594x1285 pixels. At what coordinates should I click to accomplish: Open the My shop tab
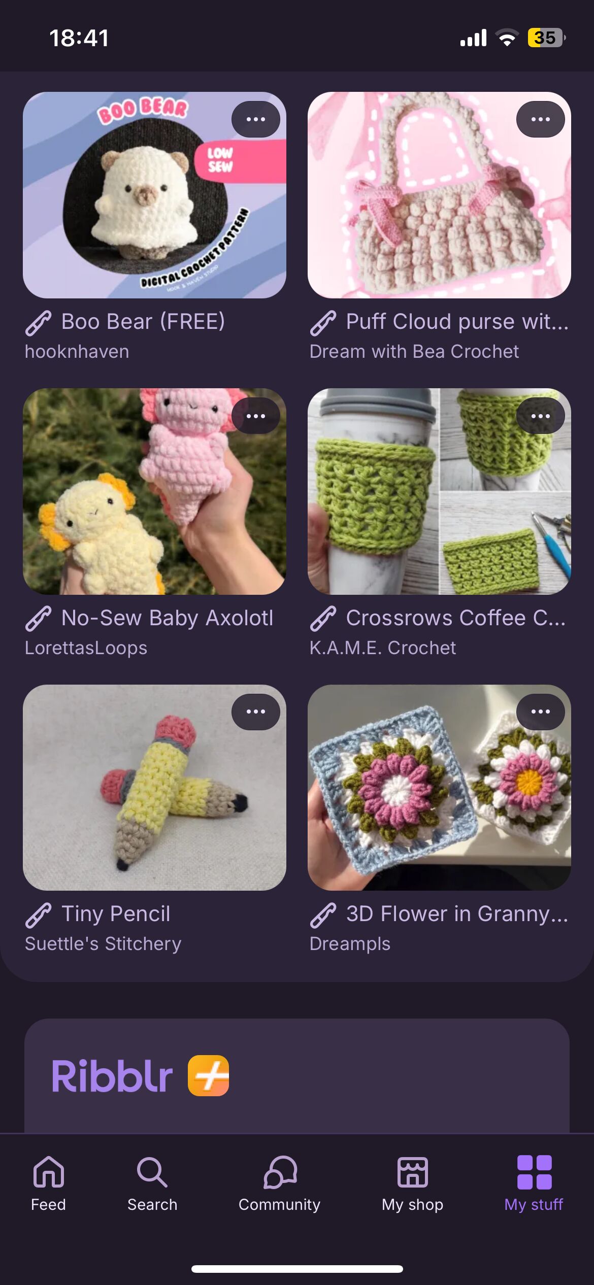[x=412, y=1183]
